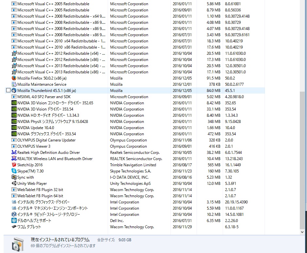Click version 50.0.2.6177
The width and height of the screenshot is (307, 253).
point(234,84)
